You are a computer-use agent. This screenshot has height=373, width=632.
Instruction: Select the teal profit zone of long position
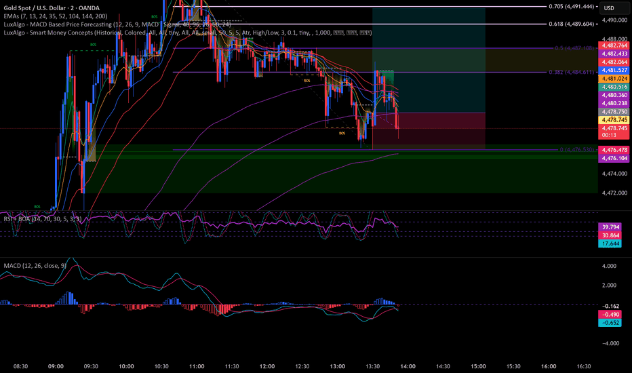[x=429, y=60]
